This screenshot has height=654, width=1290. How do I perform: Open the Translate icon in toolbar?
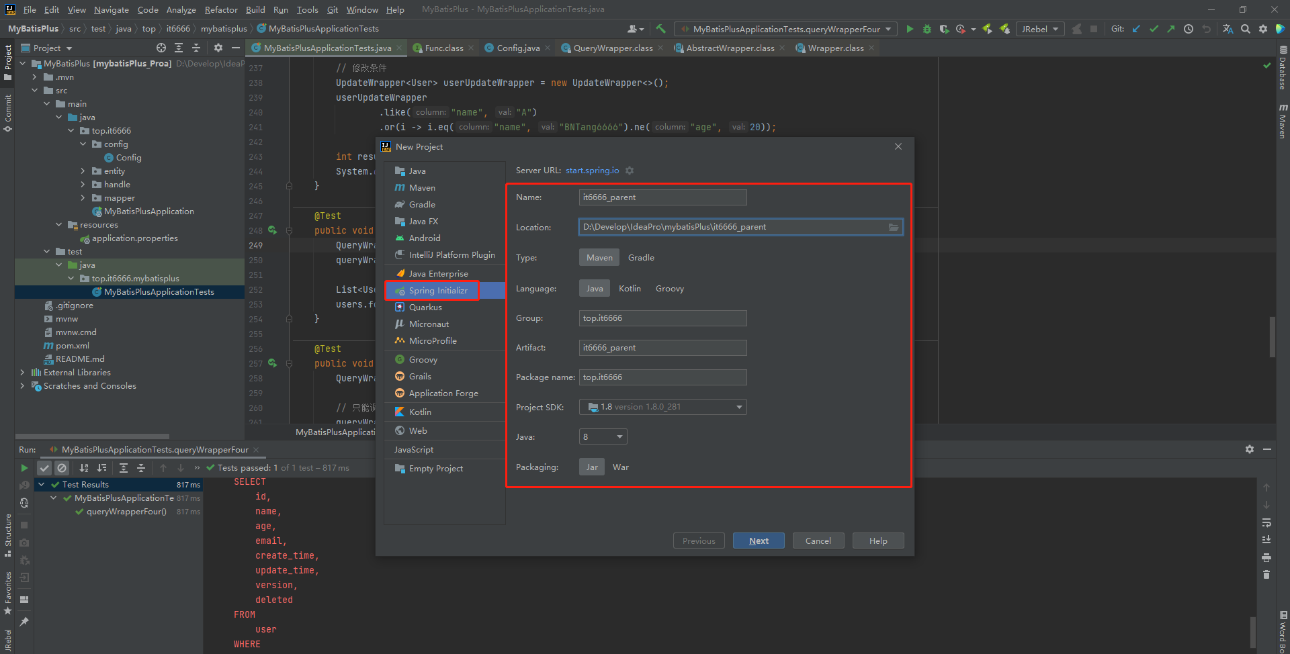pos(1228,29)
